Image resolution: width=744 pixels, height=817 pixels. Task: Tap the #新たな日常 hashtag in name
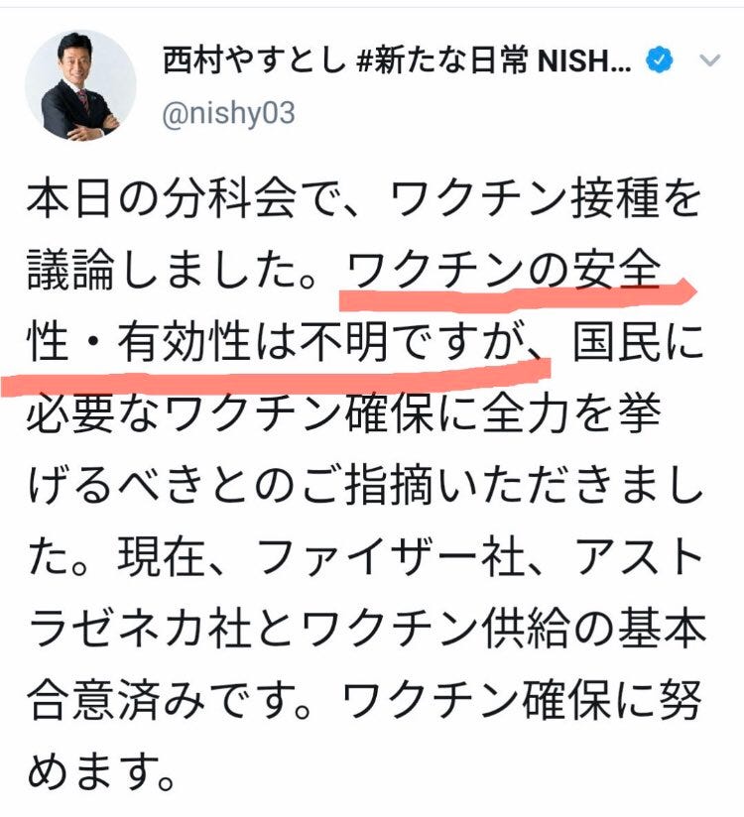coord(441,60)
